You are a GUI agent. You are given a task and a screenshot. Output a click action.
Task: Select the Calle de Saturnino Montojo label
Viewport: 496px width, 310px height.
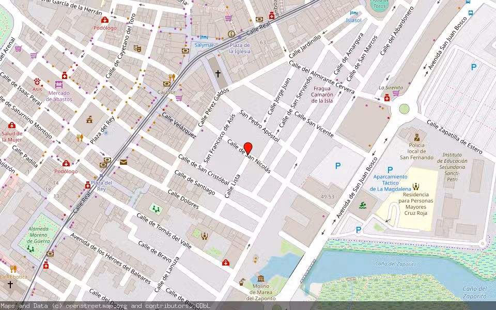tap(26, 116)
